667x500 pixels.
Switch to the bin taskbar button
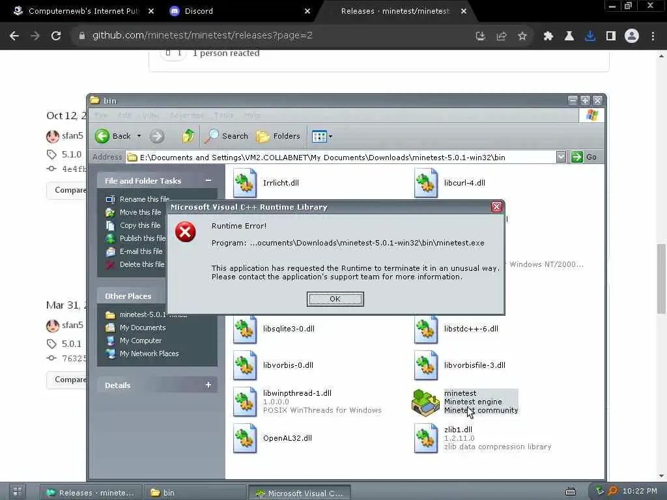coord(194,493)
